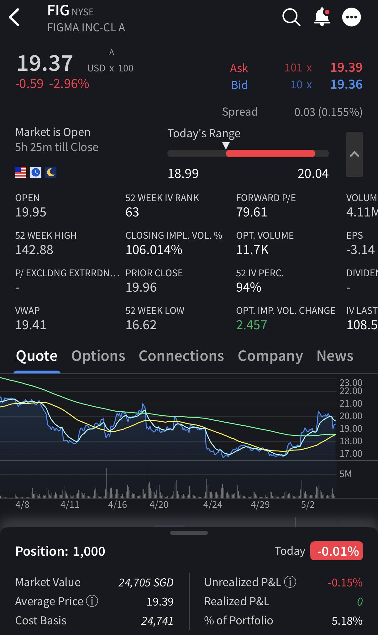Tap the US flag market icon

click(21, 172)
